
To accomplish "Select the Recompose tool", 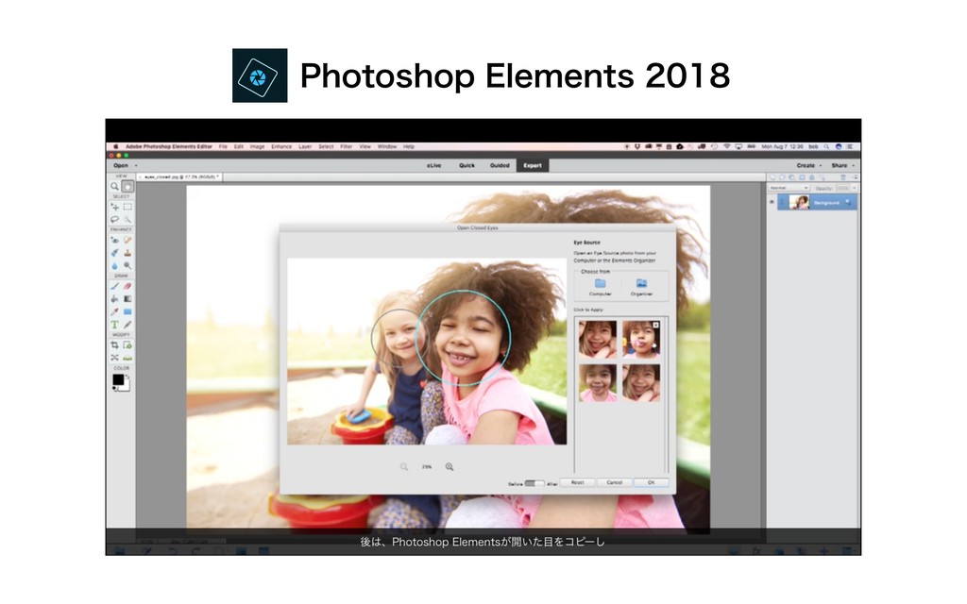I will click(x=127, y=345).
